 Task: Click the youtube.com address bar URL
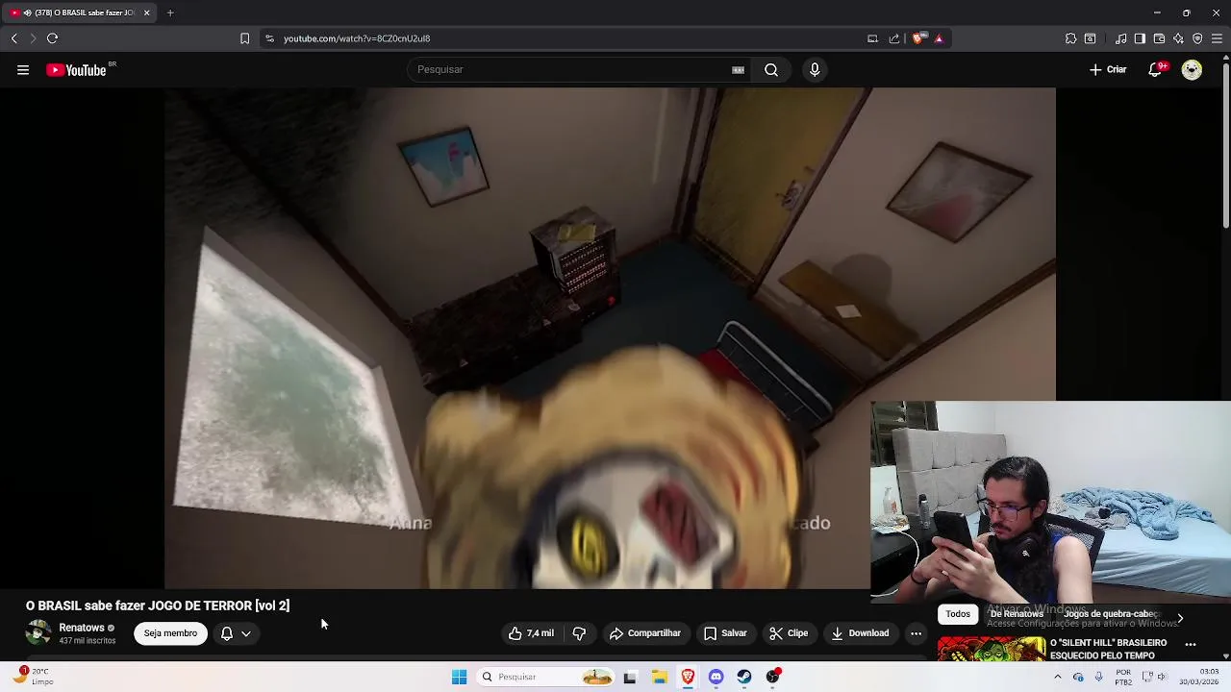click(357, 38)
